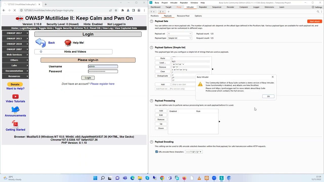This screenshot has width=324, height=182.
Task: Open the Repeater main tab
Action: click(203, 7)
